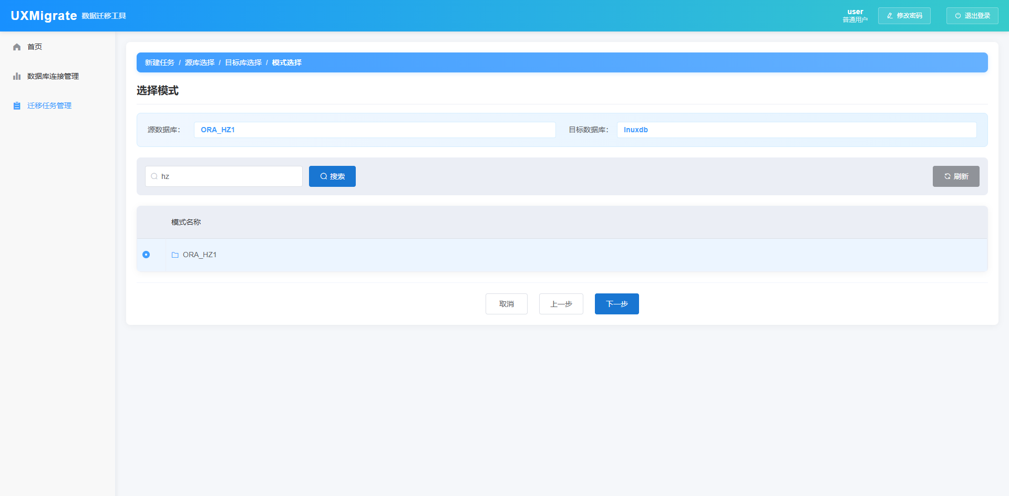Cancel the task with 取消 button
This screenshot has width=1009, height=496.
[506, 304]
